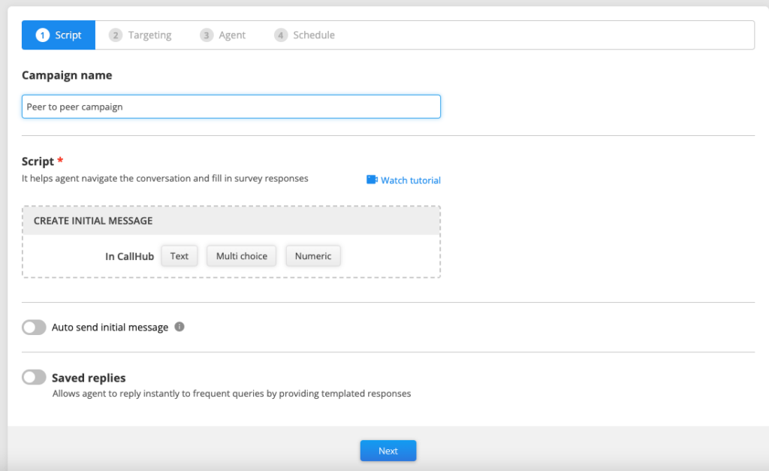Image resolution: width=769 pixels, height=471 pixels.
Task: Click the Next button
Action: click(x=388, y=451)
